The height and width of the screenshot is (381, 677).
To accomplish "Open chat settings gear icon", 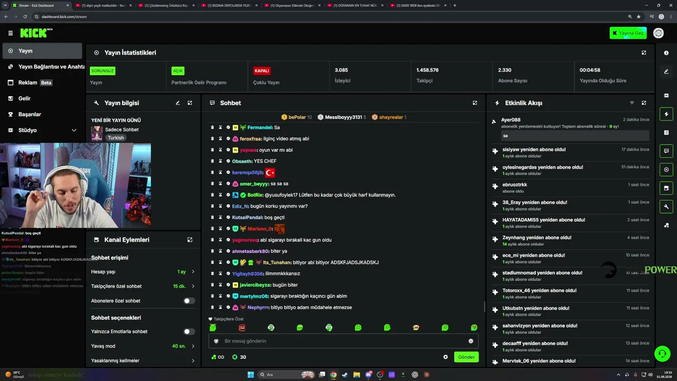I will click(x=445, y=357).
